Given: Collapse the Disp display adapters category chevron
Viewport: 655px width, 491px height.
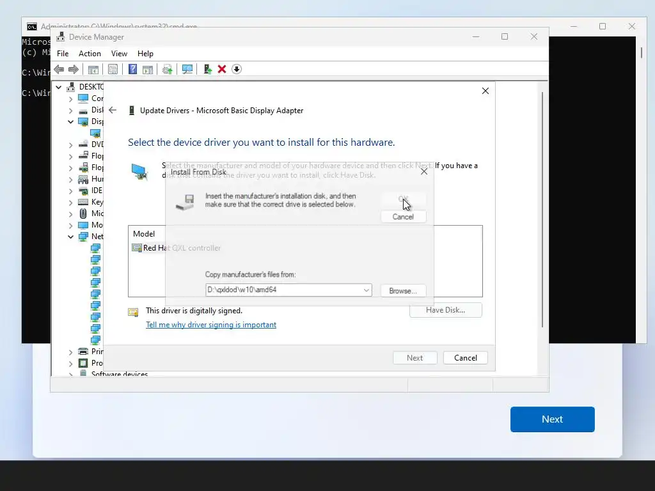Looking at the screenshot, I should [70, 122].
